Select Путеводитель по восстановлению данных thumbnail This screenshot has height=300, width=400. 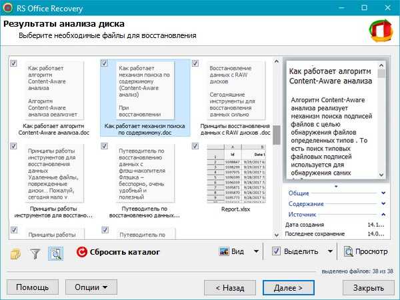pos(145,173)
